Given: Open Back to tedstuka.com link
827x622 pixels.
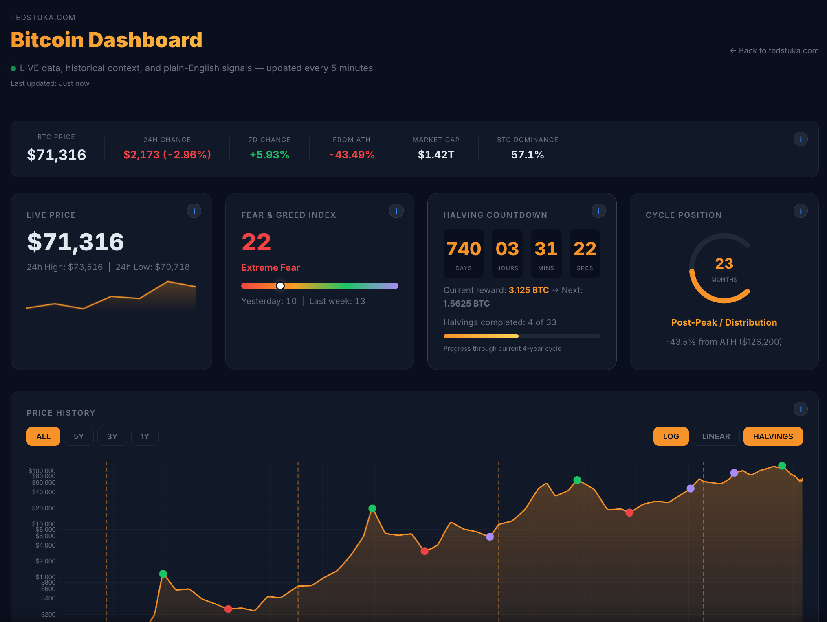Looking at the screenshot, I should click(774, 50).
